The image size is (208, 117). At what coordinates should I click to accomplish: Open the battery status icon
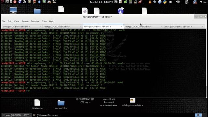pos(187,2)
